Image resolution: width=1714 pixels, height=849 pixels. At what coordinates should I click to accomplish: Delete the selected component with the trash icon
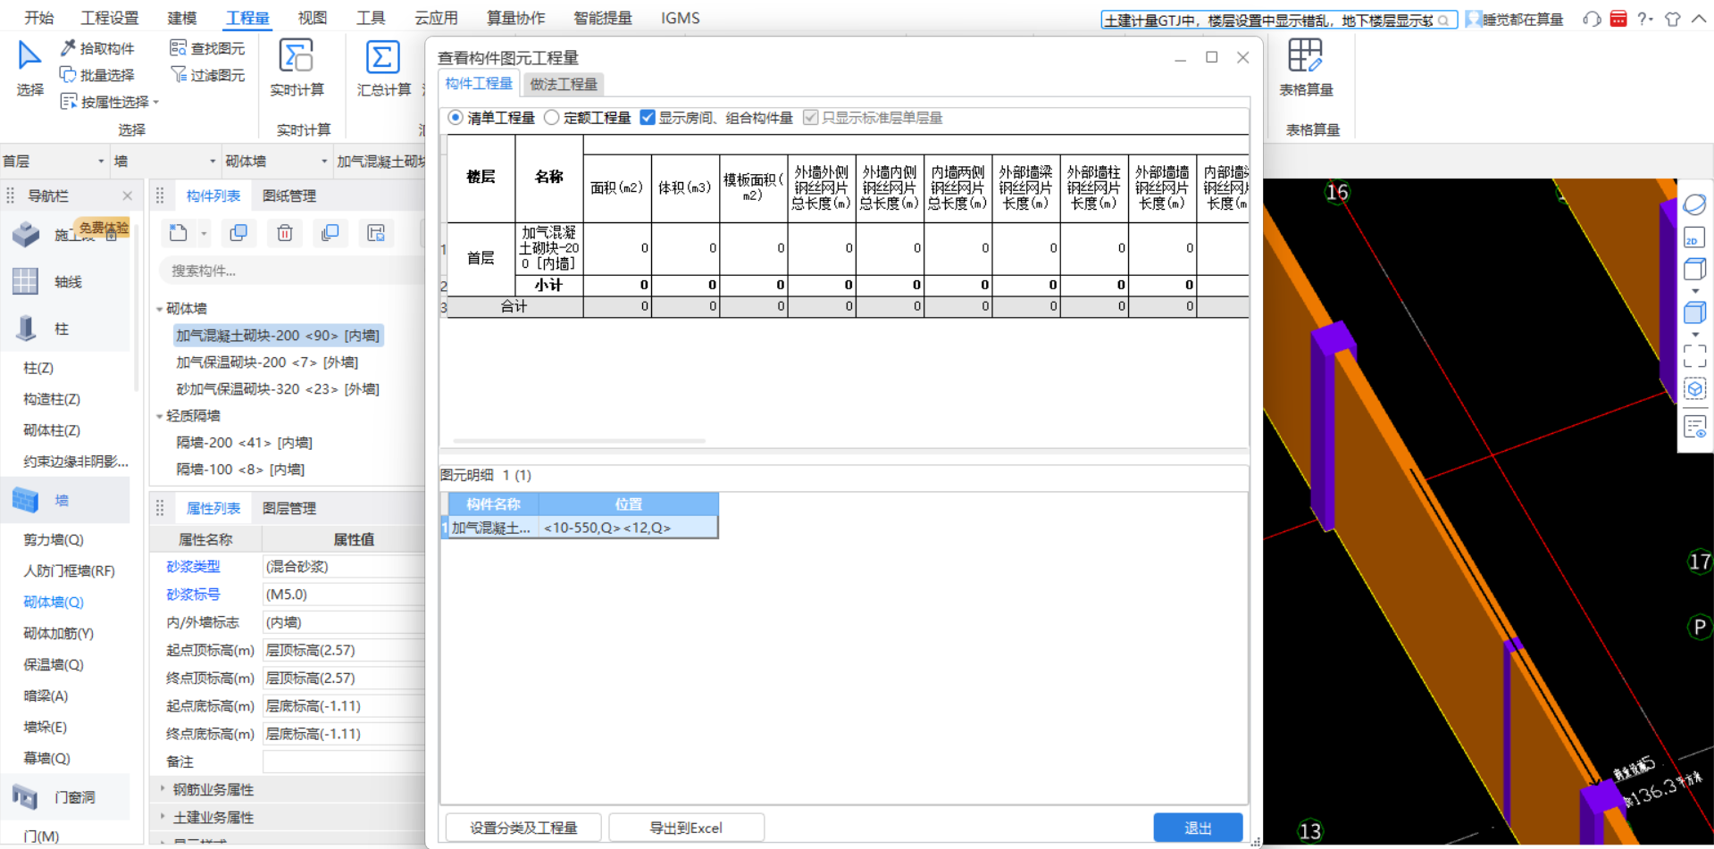[x=285, y=233]
